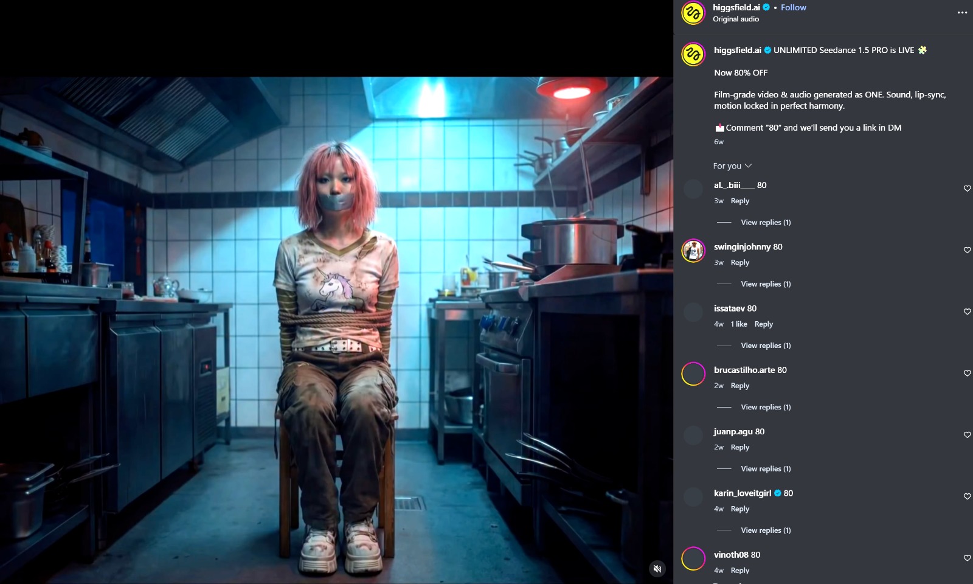Viewport: 973px width, 584px height.
Task: Open the Original audio link
Action: 736,19
